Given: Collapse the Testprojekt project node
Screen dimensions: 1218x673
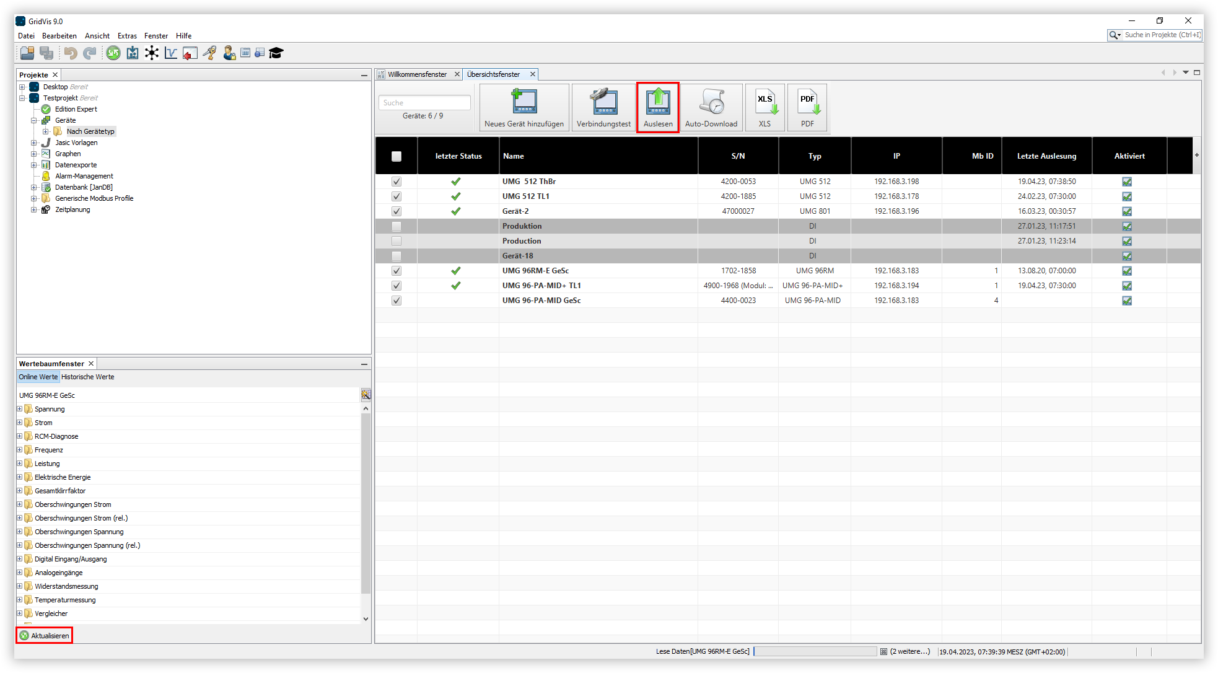Looking at the screenshot, I should click(22, 98).
